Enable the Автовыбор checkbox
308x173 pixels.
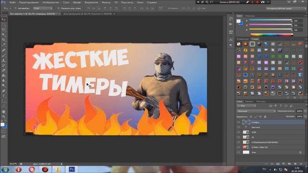[x=15, y=9]
